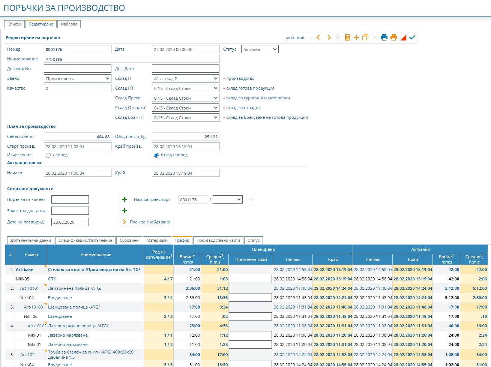Click 'Променен край' field in Niki-06 row
Viewport: 491px width, 367px height.
[x=250, y=316]
